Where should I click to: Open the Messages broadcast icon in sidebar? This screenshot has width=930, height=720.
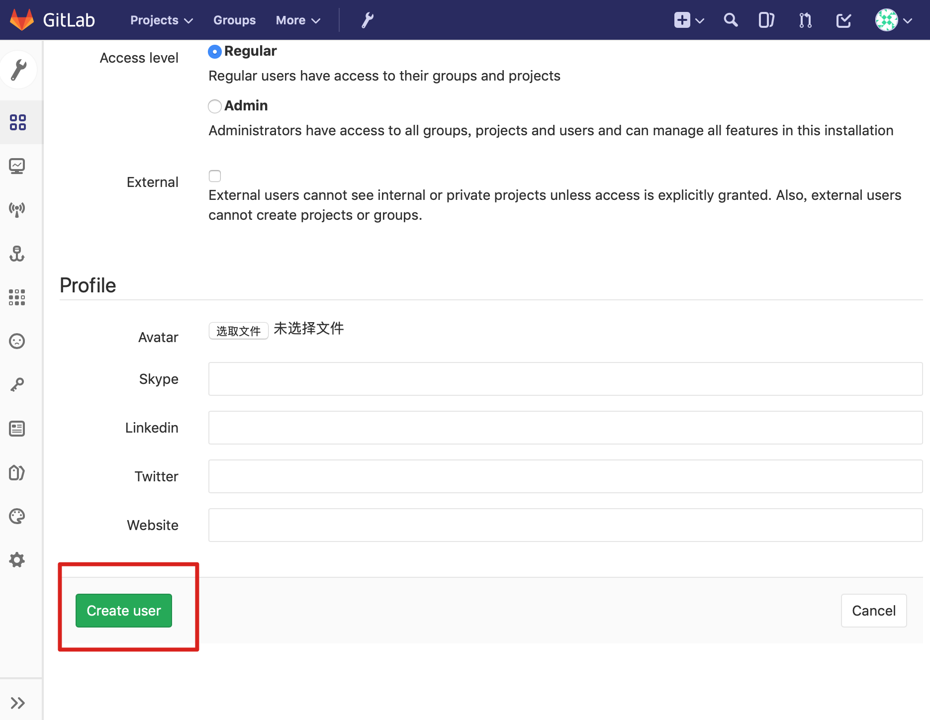[17, 209]
